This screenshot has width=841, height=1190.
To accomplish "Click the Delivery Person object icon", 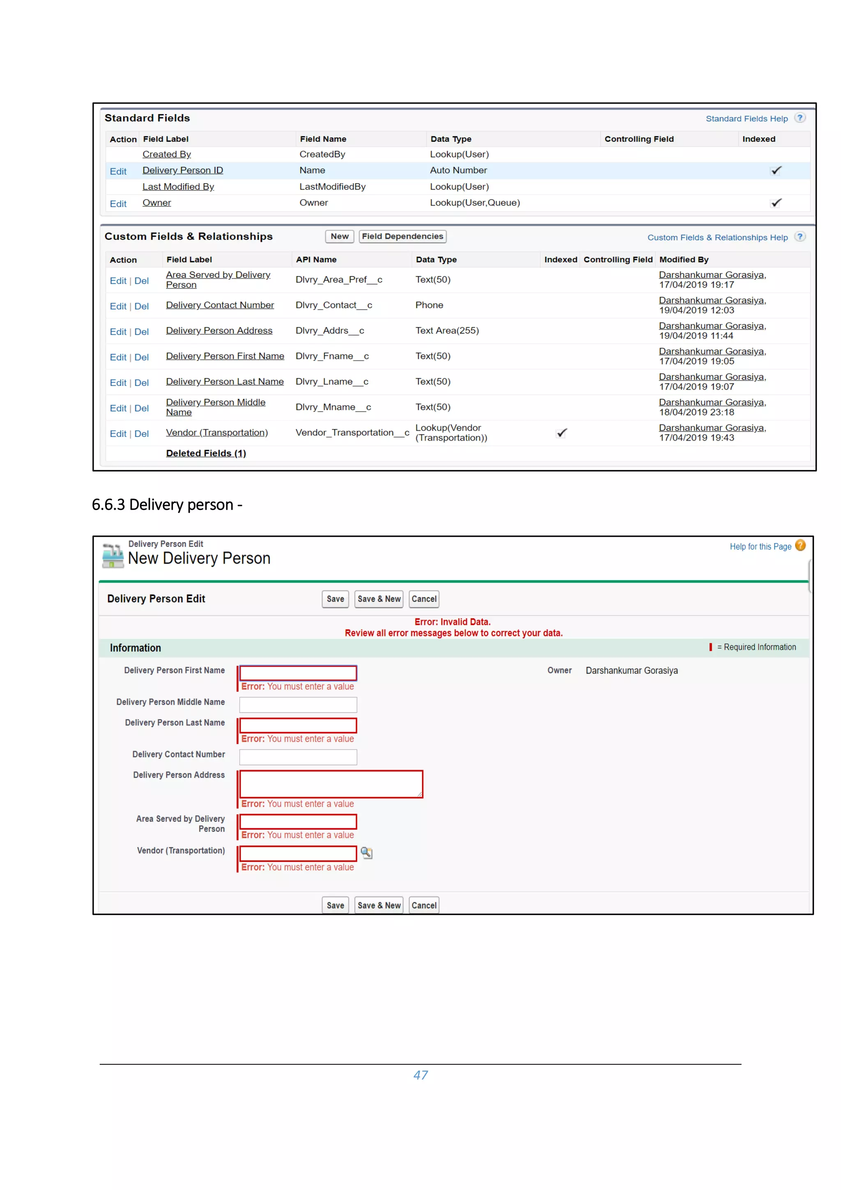I will [113, 555].
